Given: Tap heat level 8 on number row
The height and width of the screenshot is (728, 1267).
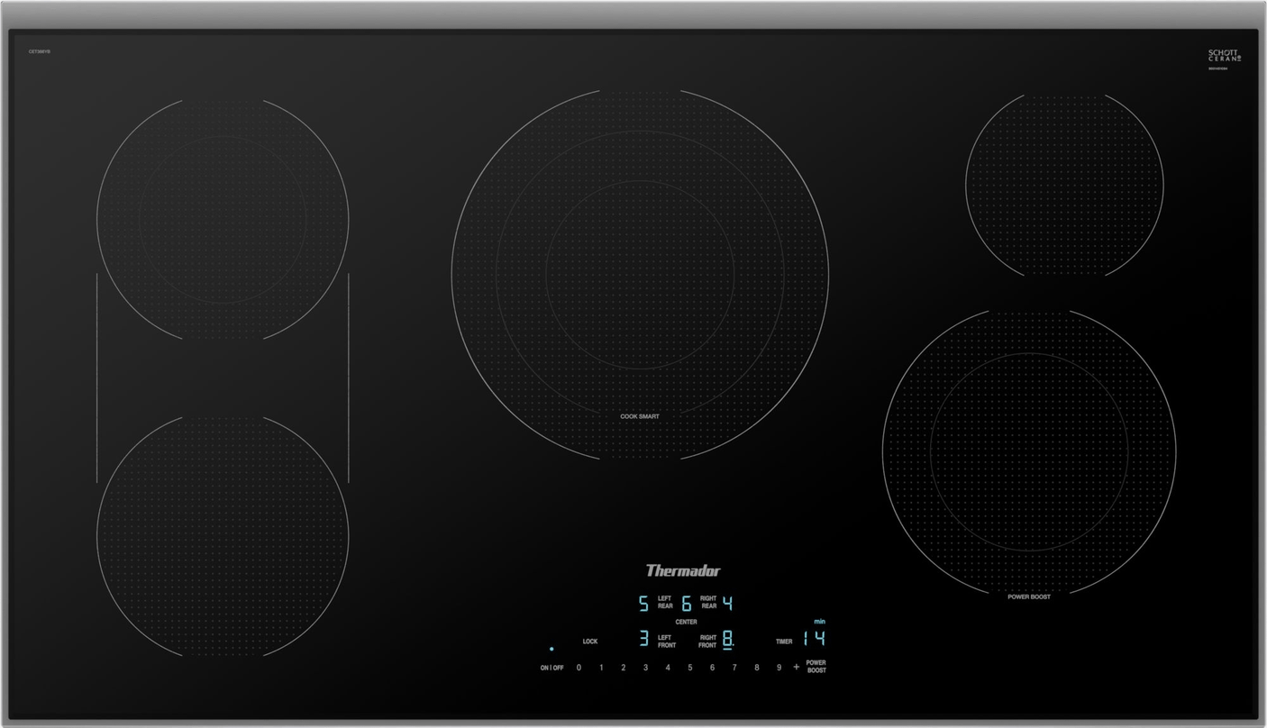Looking at the screenshot, I should [757, 668].
